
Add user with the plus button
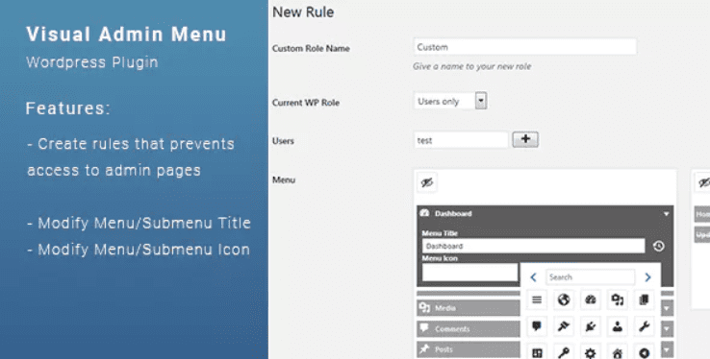click(x=525, y=139)
